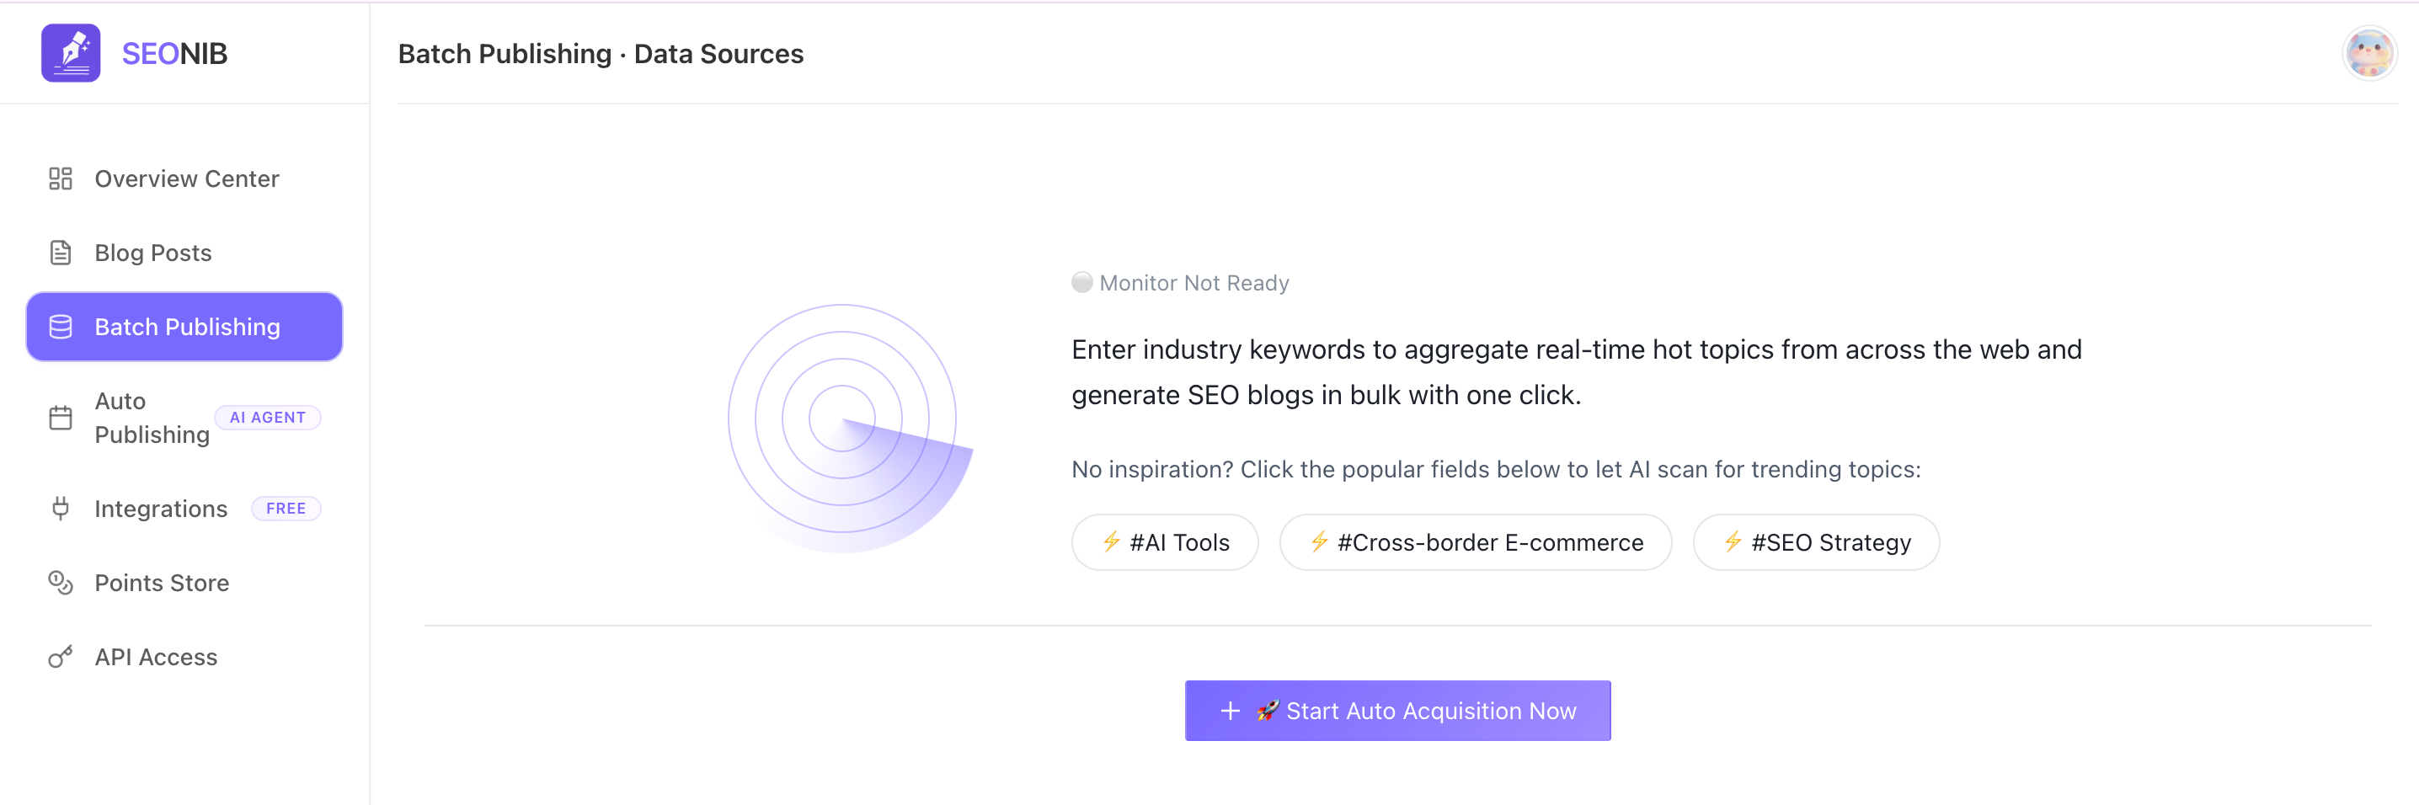Navigate to API Access

pos(156,658)
